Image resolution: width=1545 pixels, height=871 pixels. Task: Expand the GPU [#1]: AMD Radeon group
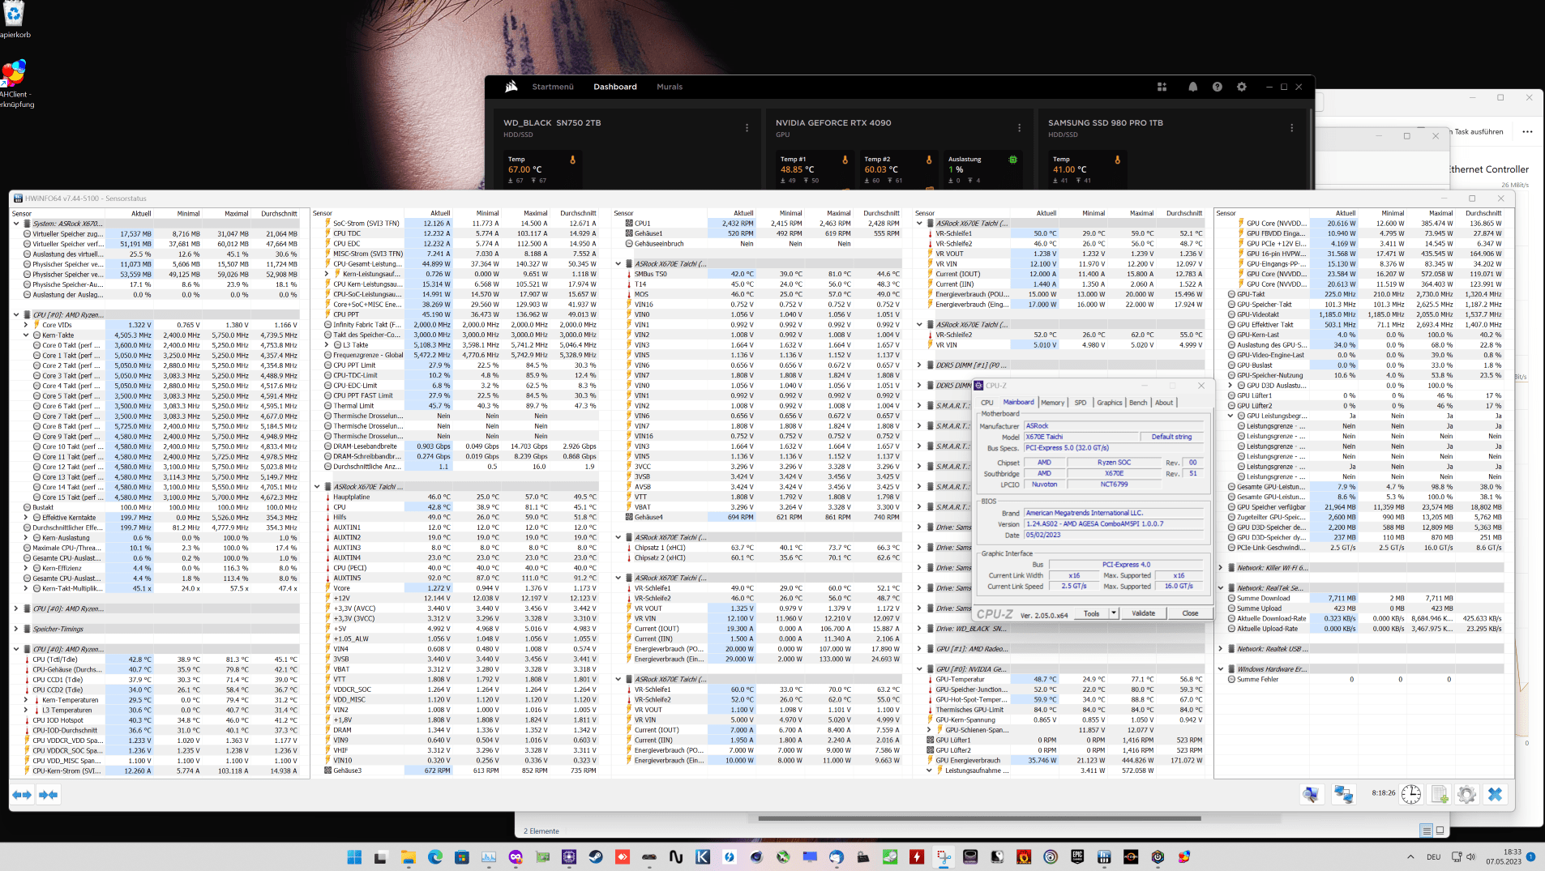tap(919, 649)
